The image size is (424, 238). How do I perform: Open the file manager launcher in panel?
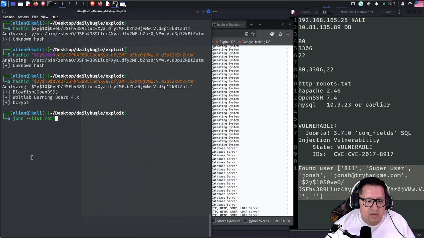point(21,4)
